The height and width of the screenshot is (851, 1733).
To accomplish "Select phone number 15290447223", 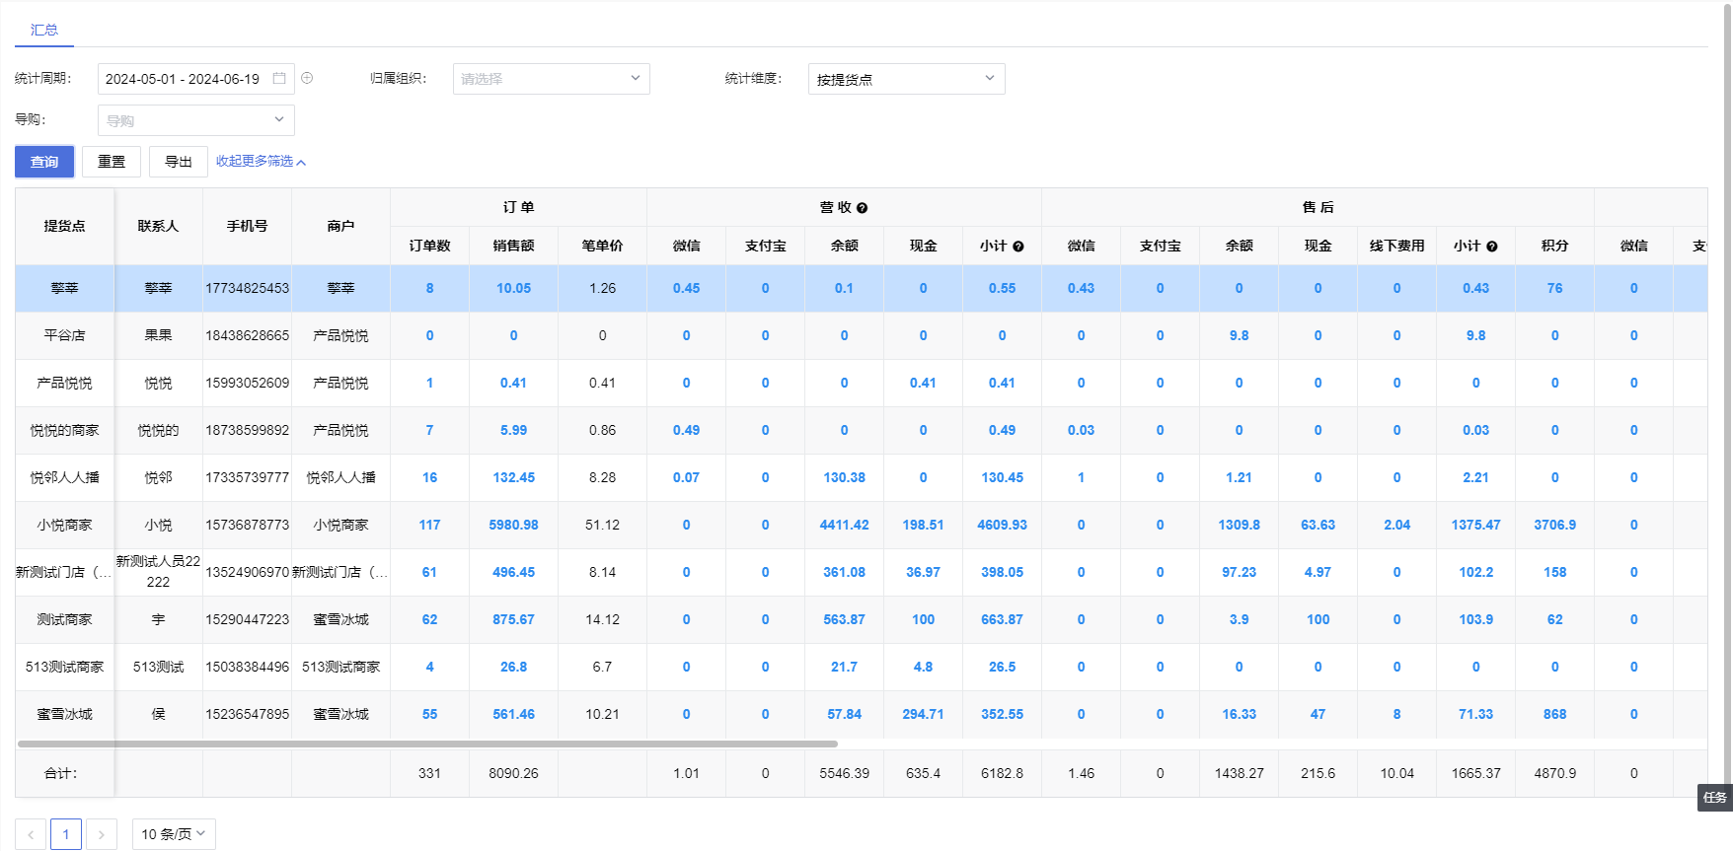I will click(247, 619).
